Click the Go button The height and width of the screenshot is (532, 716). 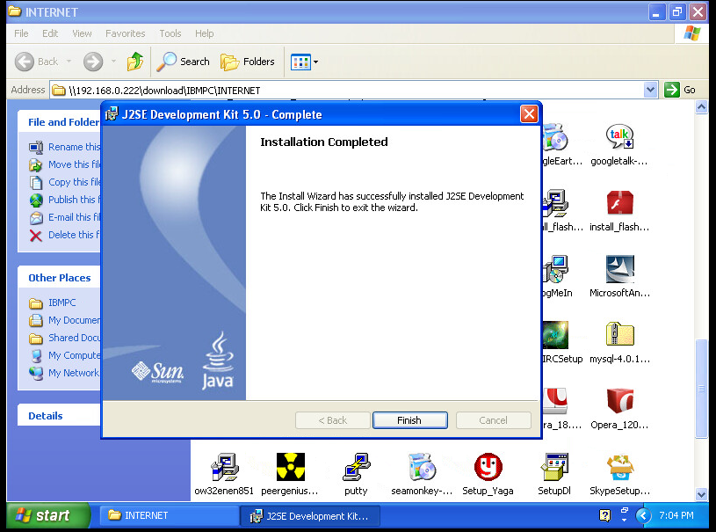pos(680,90)
